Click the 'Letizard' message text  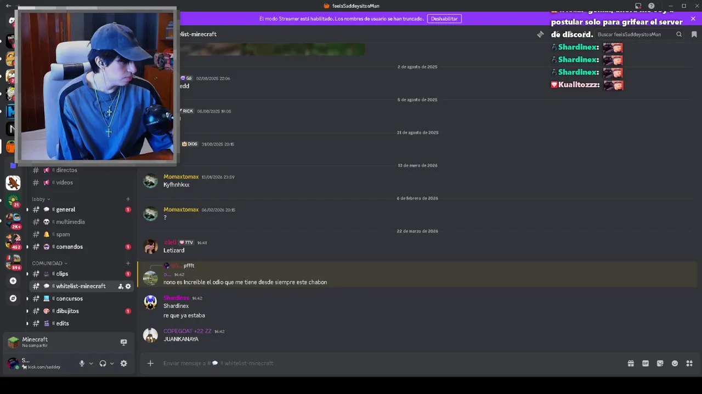(x=174, y=251)
